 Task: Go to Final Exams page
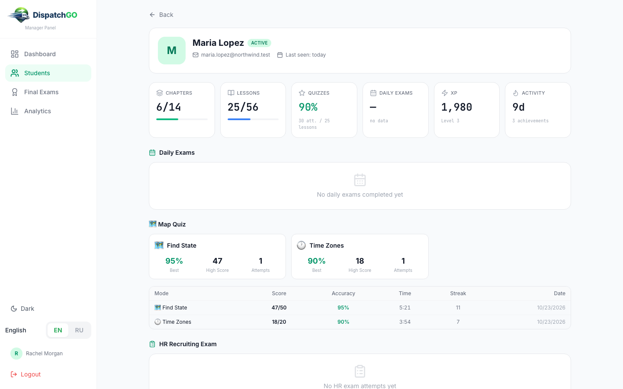[48, 92]
